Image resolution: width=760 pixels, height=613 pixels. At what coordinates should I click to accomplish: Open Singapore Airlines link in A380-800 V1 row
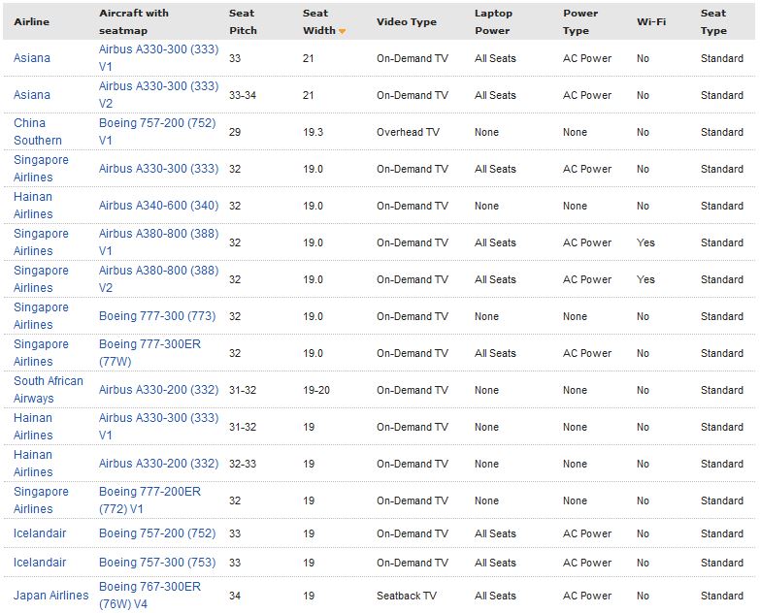pyautogui.click(x=41, y=242)
